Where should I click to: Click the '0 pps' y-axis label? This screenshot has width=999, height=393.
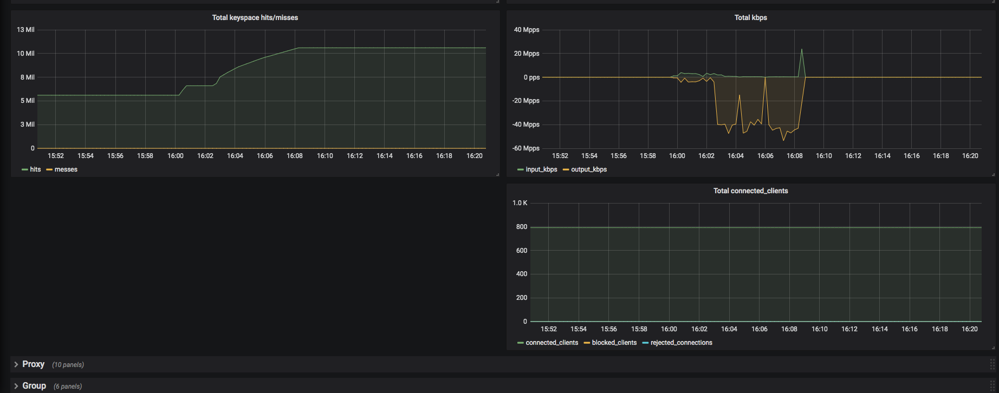pyautogui.click(x=531, y=77)
